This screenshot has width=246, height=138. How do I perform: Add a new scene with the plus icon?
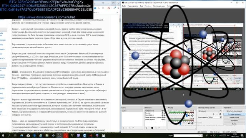(123, 128)
